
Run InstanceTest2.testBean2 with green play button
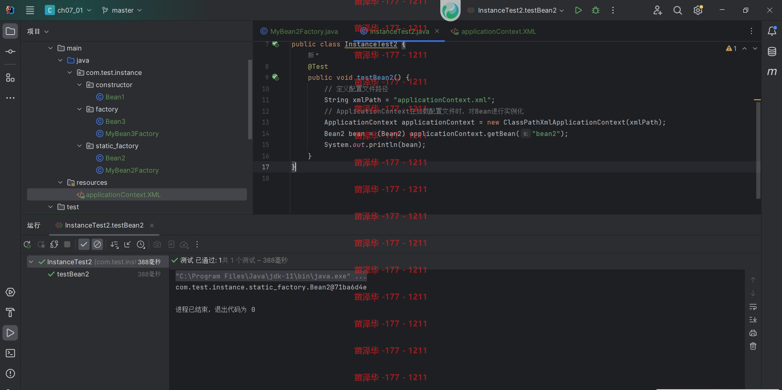click(x=578, y=10)
